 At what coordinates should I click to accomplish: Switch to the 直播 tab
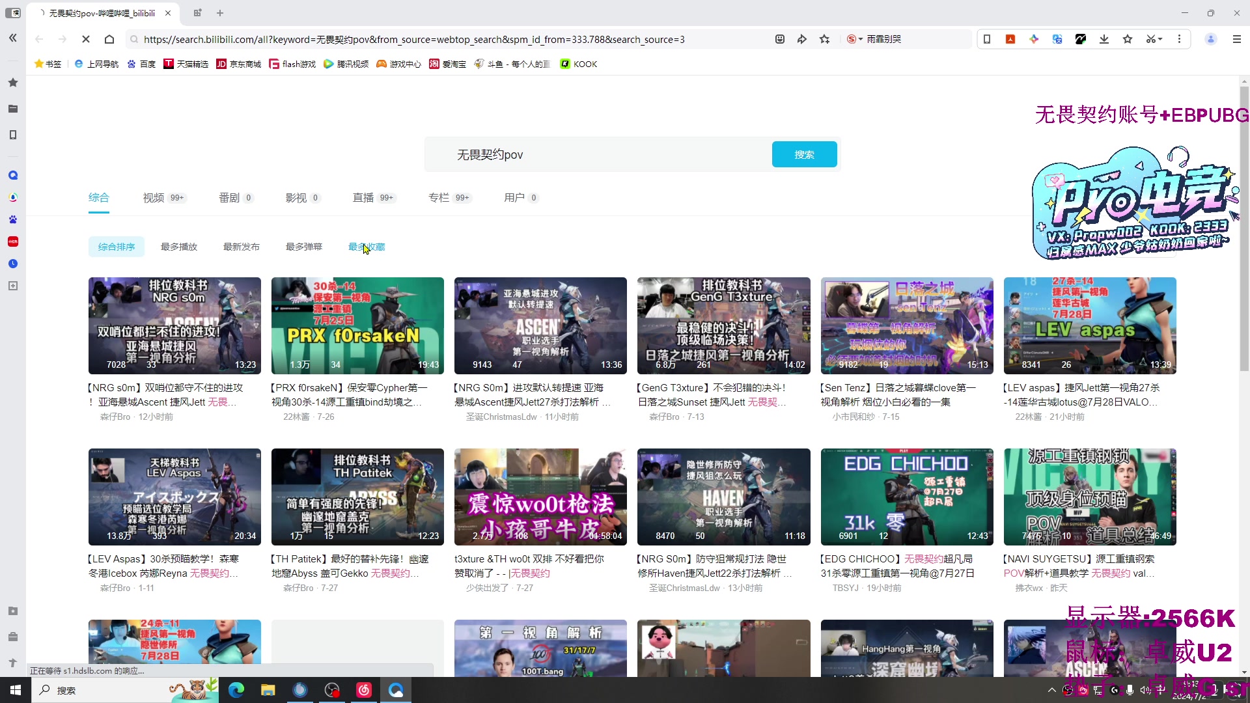374,197
